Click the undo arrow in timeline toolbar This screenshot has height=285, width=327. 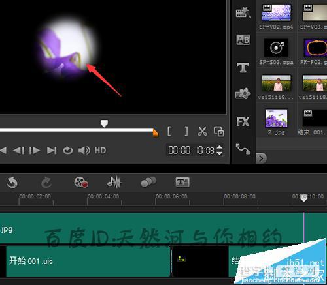pyautogui.click(x=12, y=183)
